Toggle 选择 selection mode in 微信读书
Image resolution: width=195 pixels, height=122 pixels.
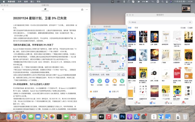[190, 28]
